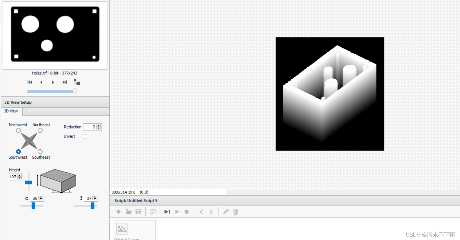460x240 pixels.
Task: Select the Northwest viewpoint radio button
Action: pyautogui.click(x=18, y=131)
